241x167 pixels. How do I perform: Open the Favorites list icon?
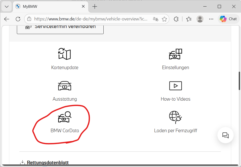tap(189, 19)
